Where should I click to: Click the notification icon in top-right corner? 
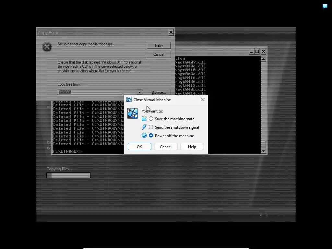(x=325, y=6)
